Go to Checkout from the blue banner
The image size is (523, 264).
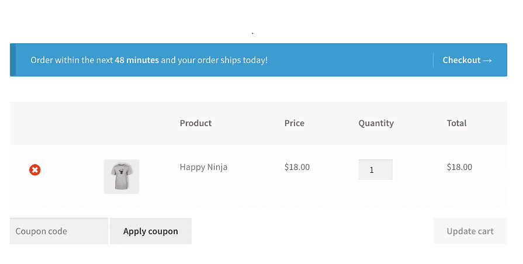point(461,60)
